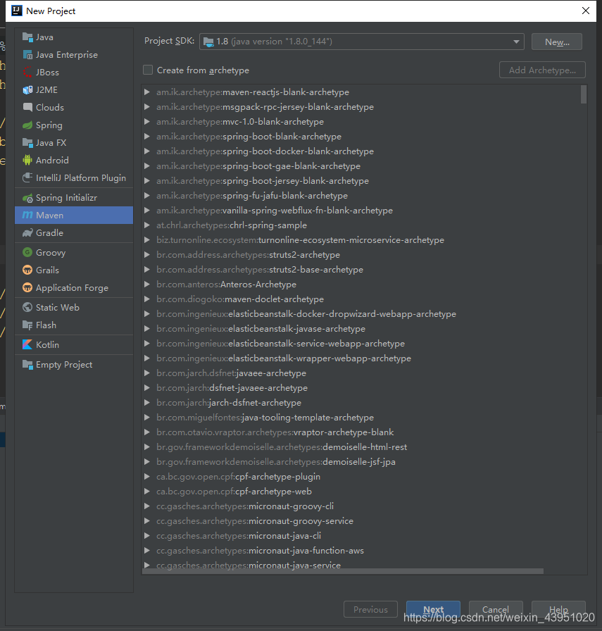
Task: Select java-tooling-template-archetype row
Action: (x=361, y=418)
